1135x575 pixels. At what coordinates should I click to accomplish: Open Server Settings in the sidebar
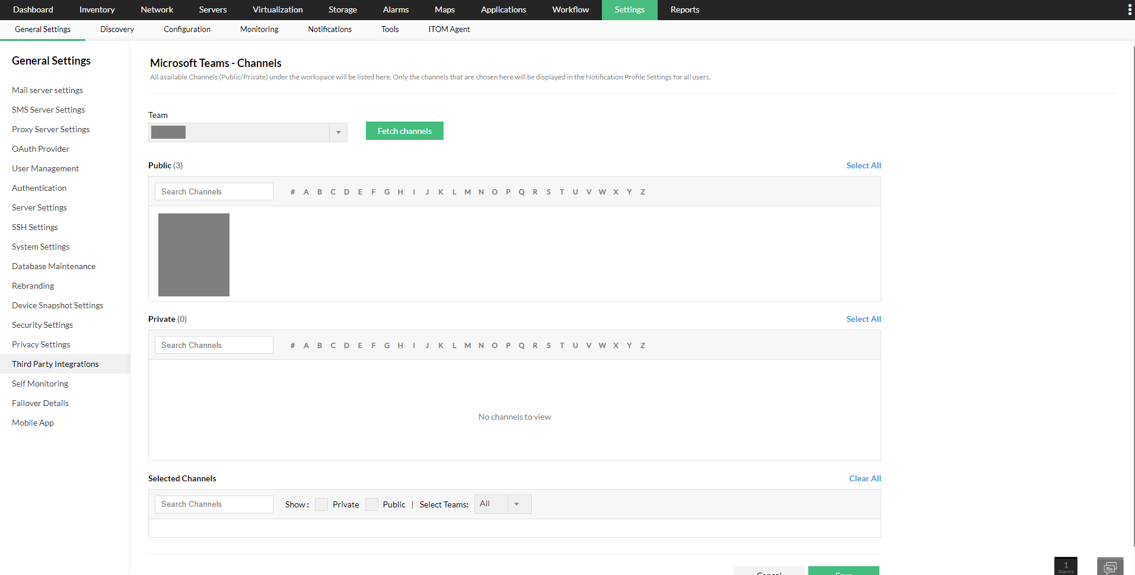(x=40, y=207)
